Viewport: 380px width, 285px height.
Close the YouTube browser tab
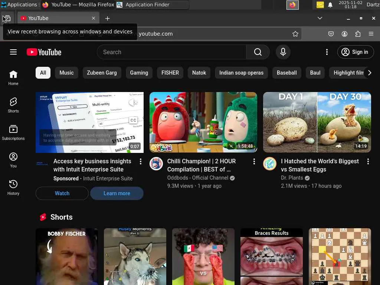[94, 18]
